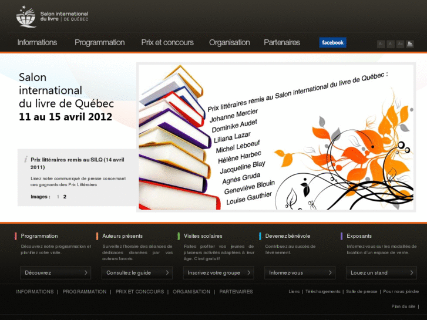Click the Exposants heading
This screenshot has width=427, height=320.
pos(359,236)
